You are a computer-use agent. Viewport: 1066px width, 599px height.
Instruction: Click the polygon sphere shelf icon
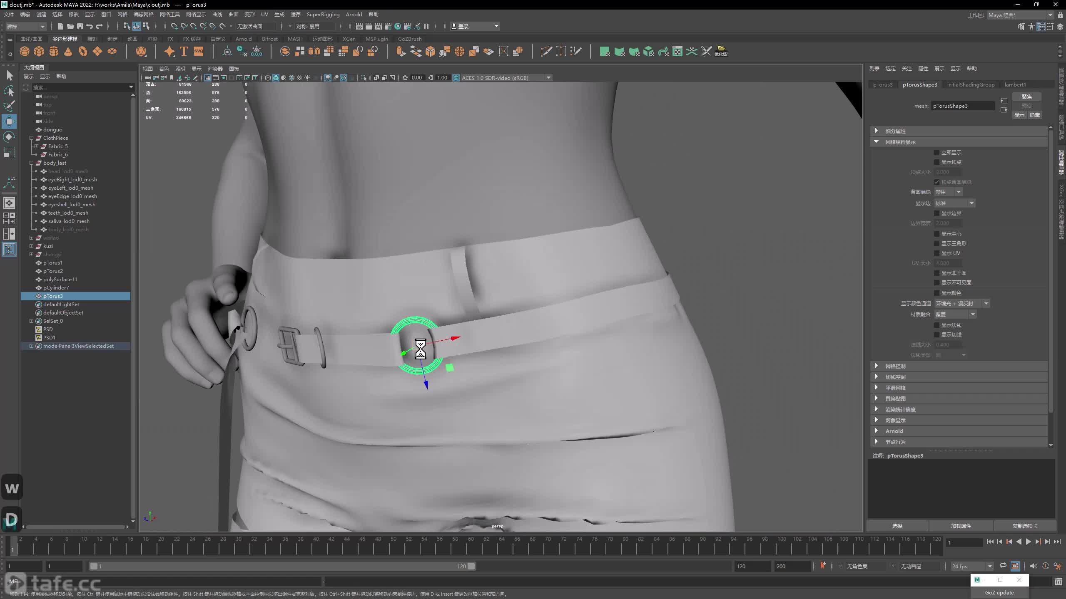[25, 52]
